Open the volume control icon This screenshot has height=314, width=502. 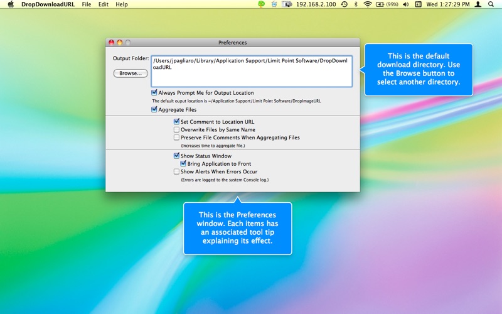point(405,4)
